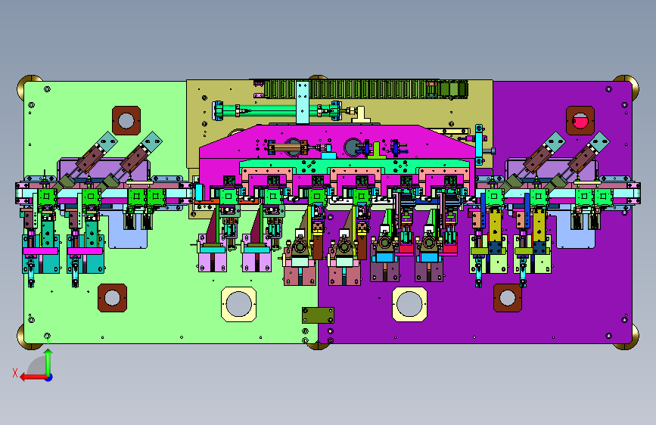The image size is (656, 425).
Task: Select the cream octagonal mount on purple plate
Action: [409, 304]
